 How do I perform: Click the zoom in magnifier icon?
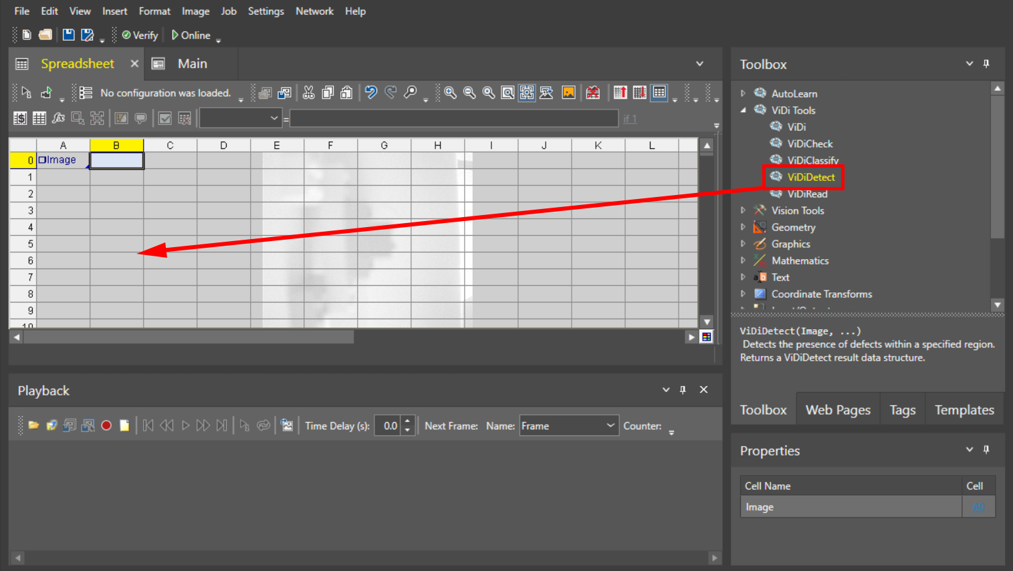coord(451,93)
